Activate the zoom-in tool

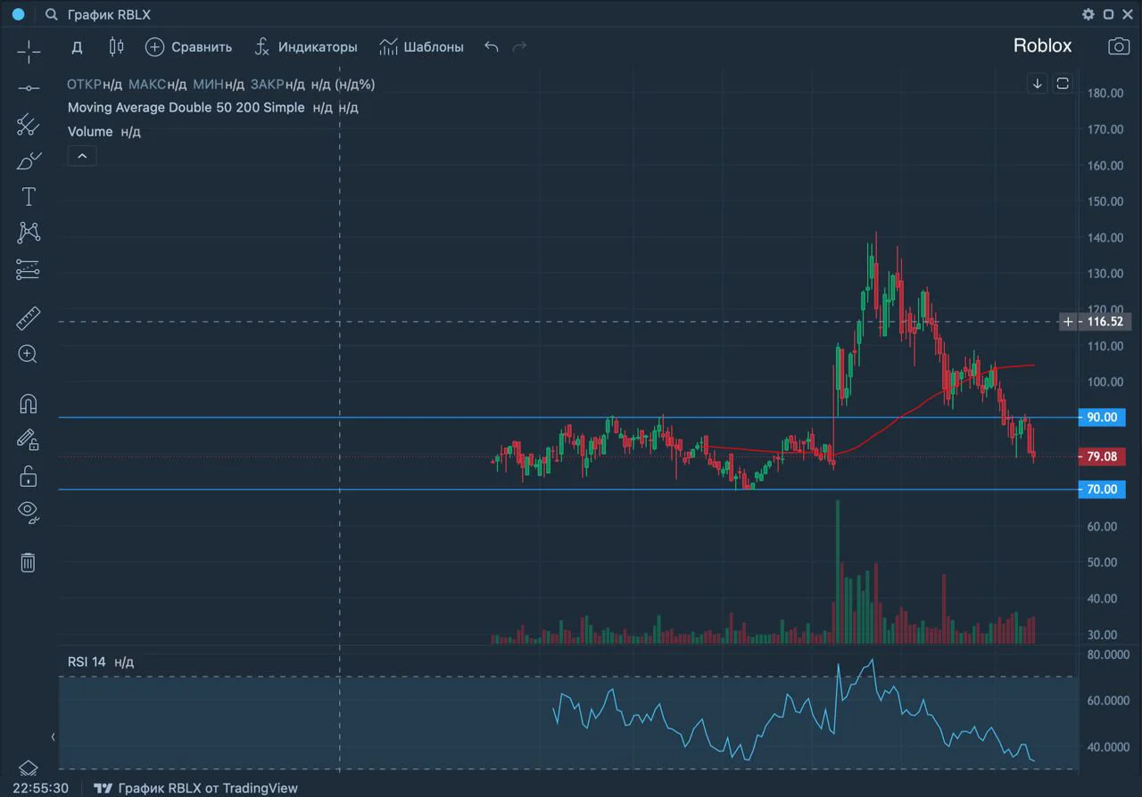point(29,354)
